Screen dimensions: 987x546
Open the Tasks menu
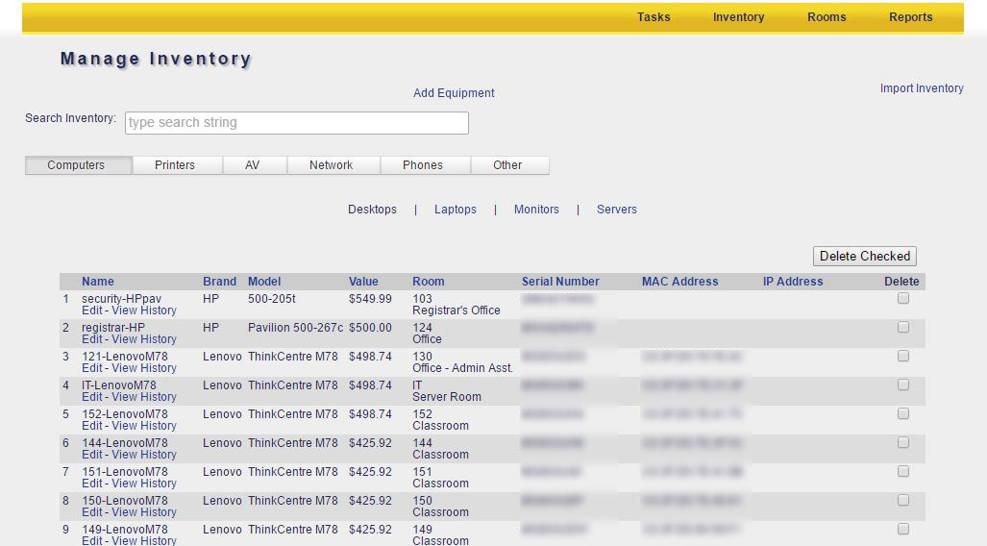click(654, 17)
